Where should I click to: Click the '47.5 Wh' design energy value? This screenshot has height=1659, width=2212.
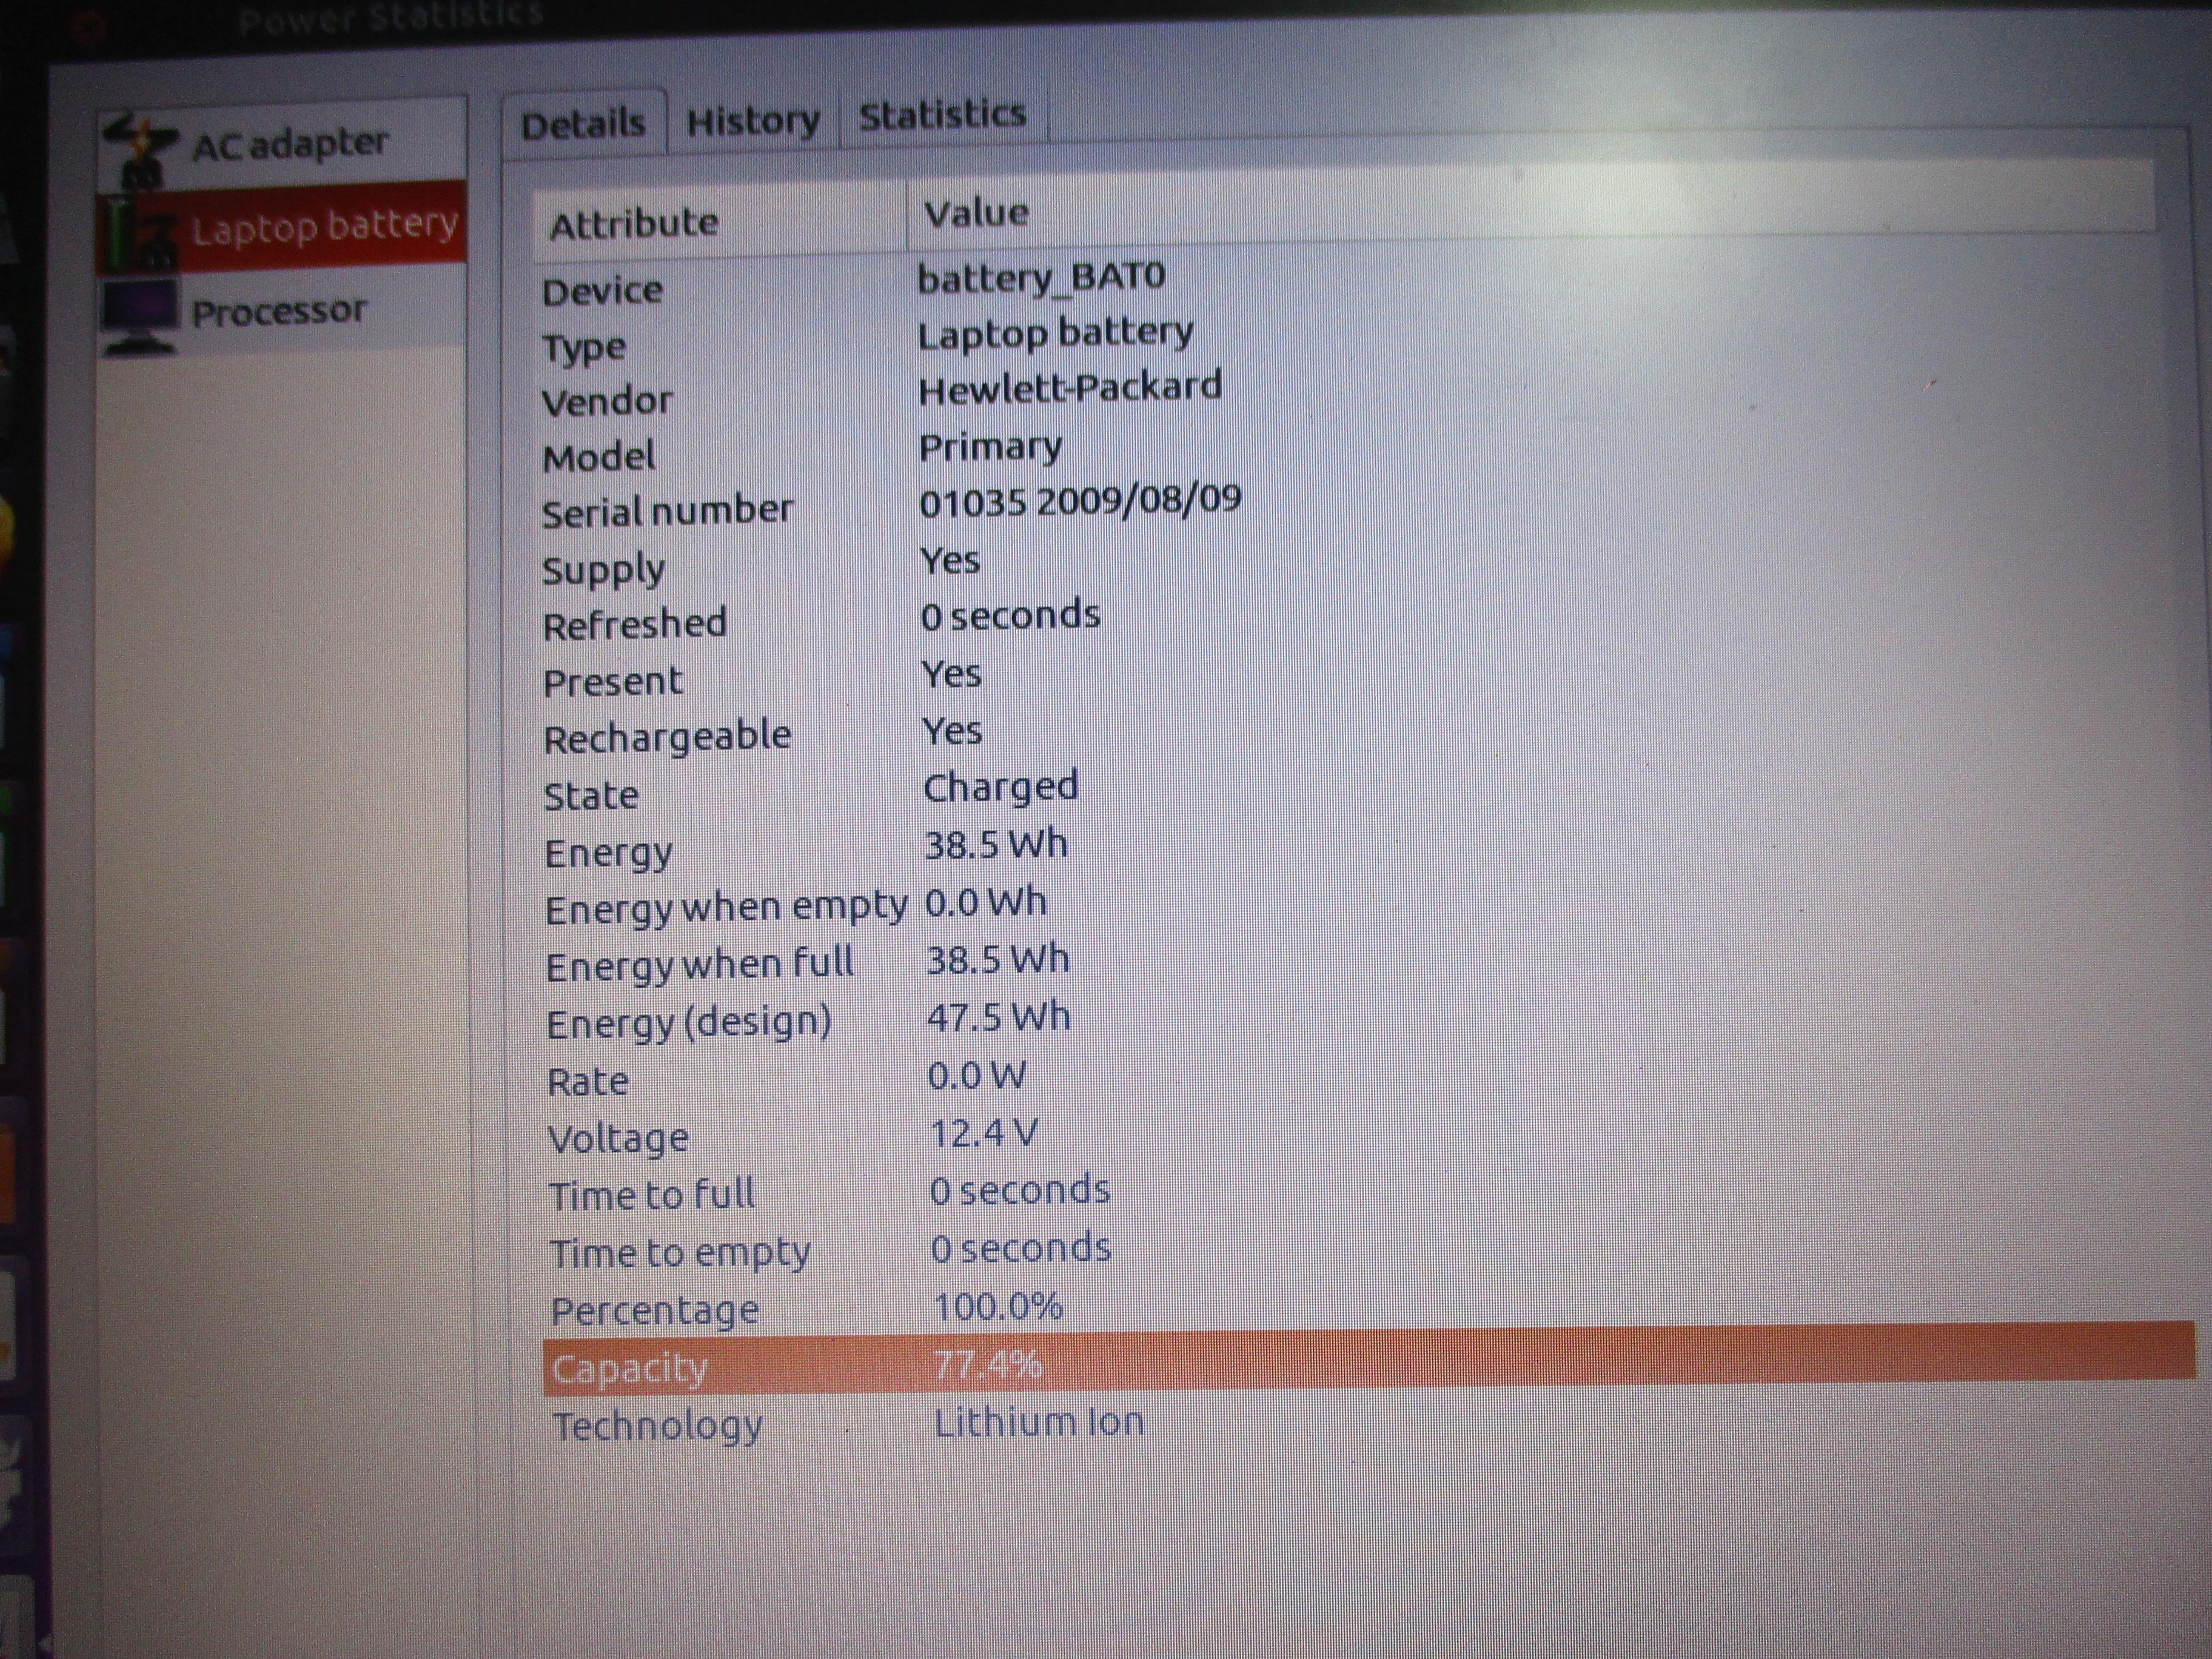(999, 1018)
